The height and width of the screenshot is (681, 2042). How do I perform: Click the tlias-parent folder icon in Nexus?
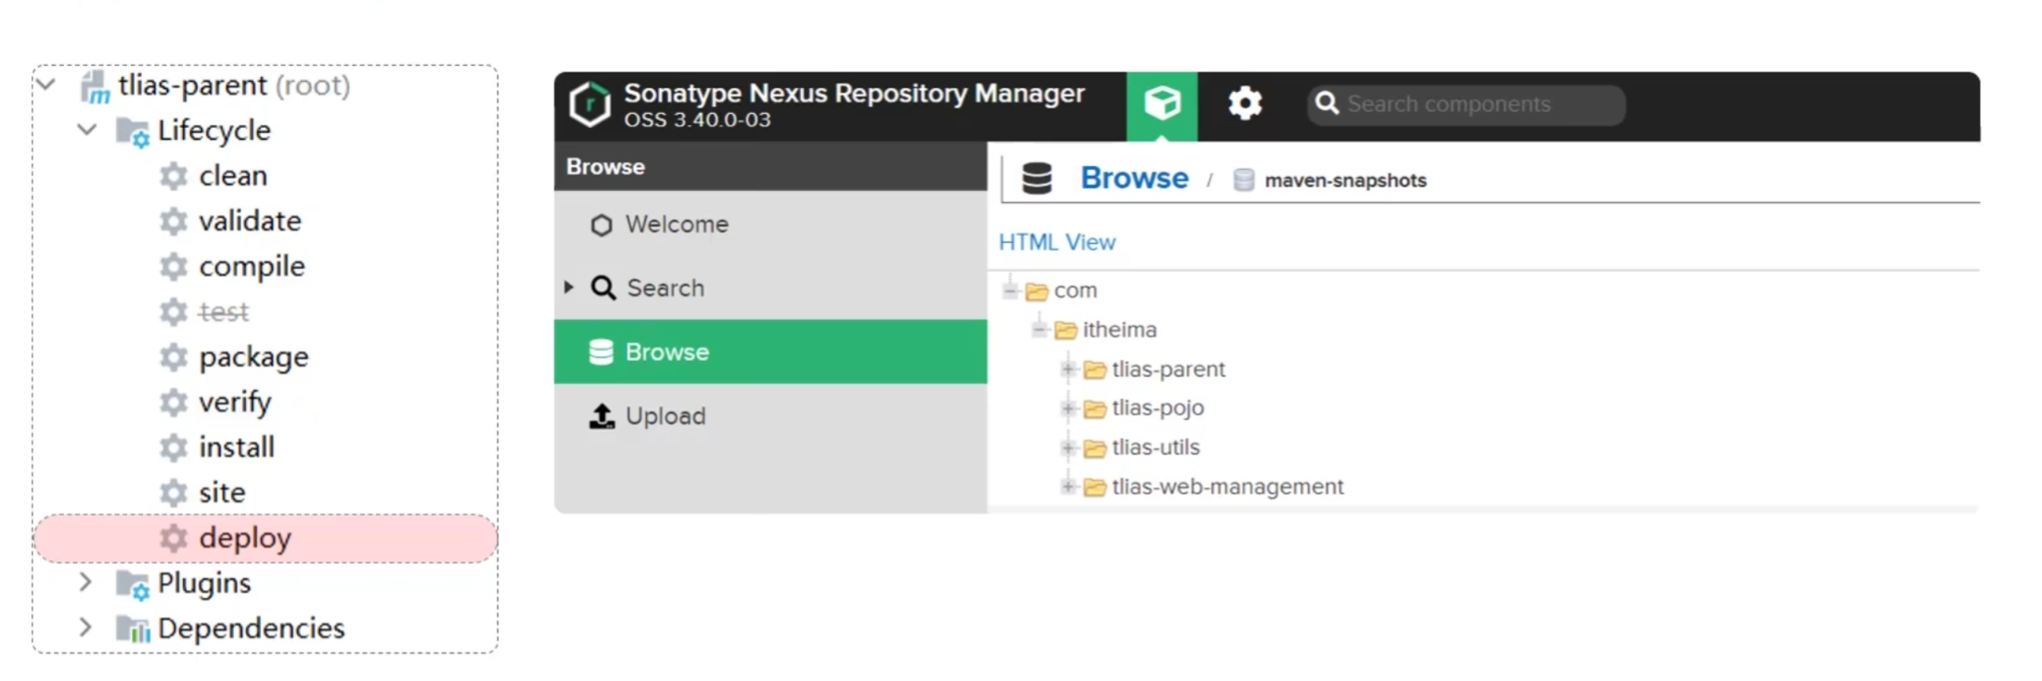pos(1095,370)
